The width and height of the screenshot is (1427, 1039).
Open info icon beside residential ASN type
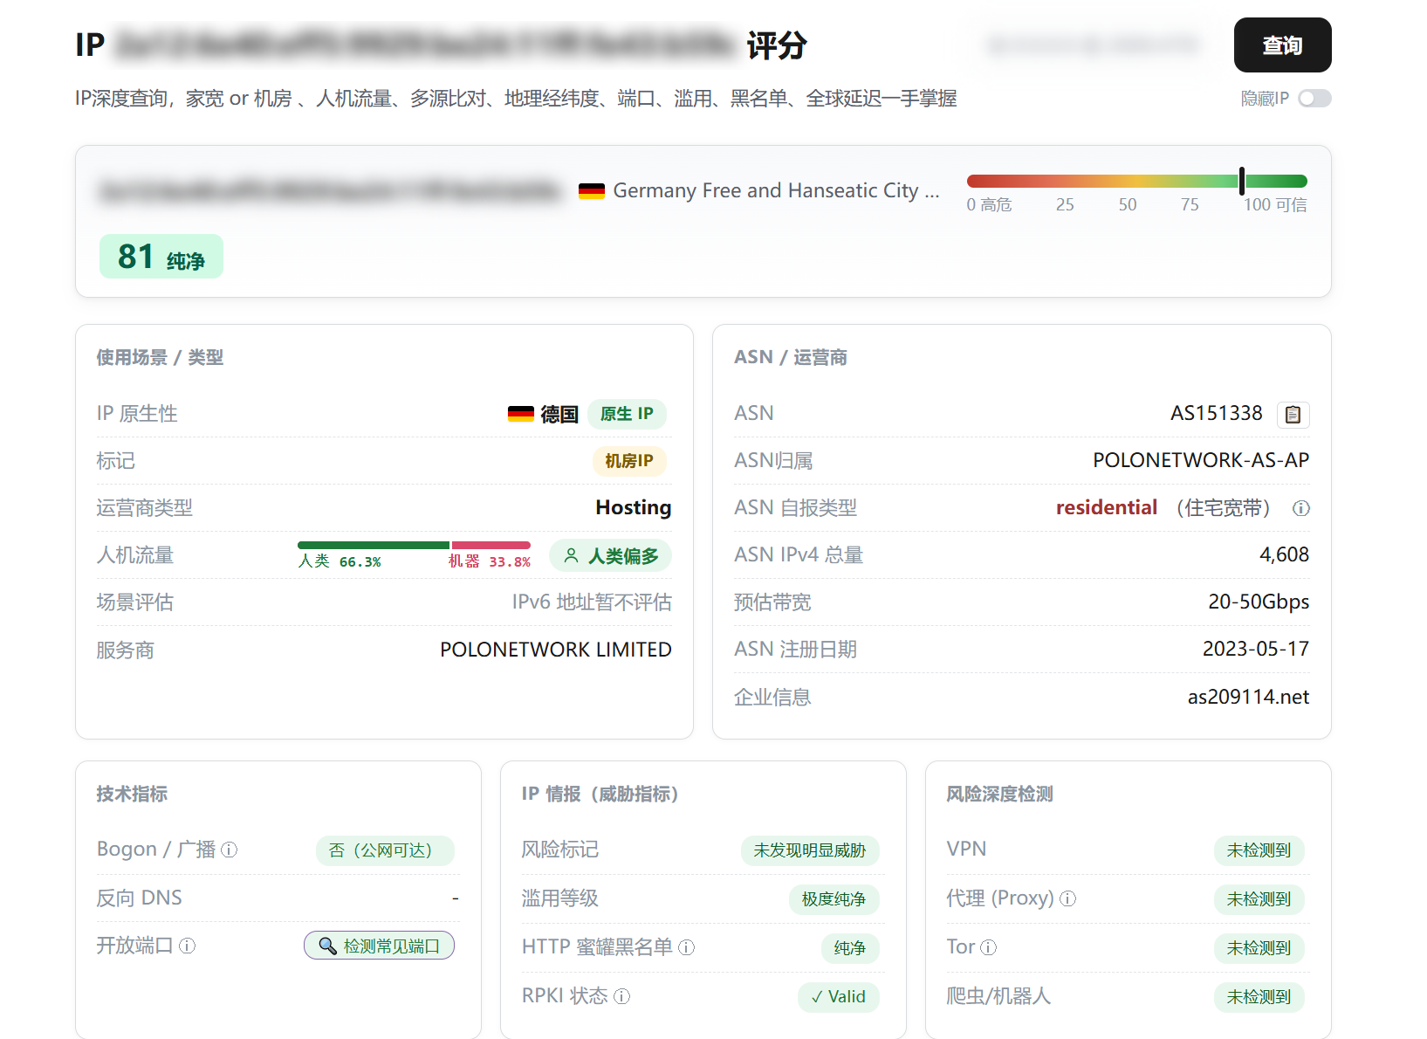pyautogui.click(x=1301, y=508)
